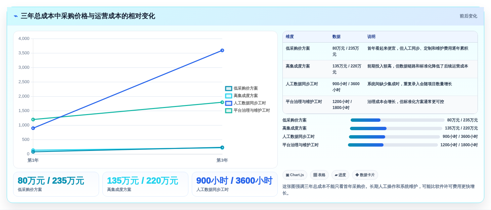
Task: Click the green line's 第3年 data point
Action: coord(222,102)
